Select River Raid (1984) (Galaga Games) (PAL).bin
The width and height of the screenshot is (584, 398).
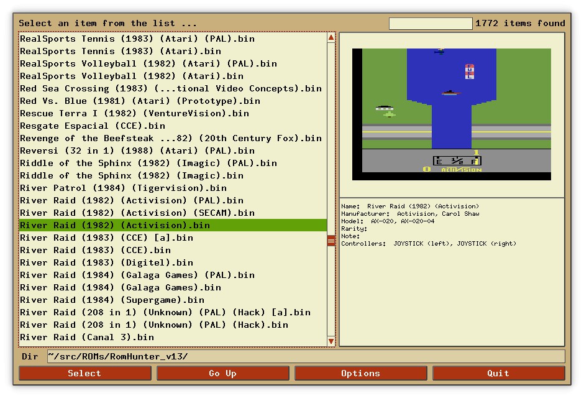point(173,275)
